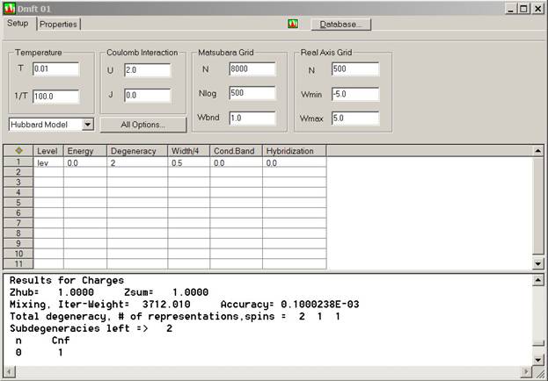Click the Dmft app icon in title bar
548x381 pixels.
click(x=10, y=9)
